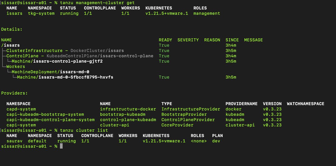This screenshot has height=166, width=336.
Task: Select 'capi-kubeadm-control-plane-system' namespace
Action: (50, 119)
